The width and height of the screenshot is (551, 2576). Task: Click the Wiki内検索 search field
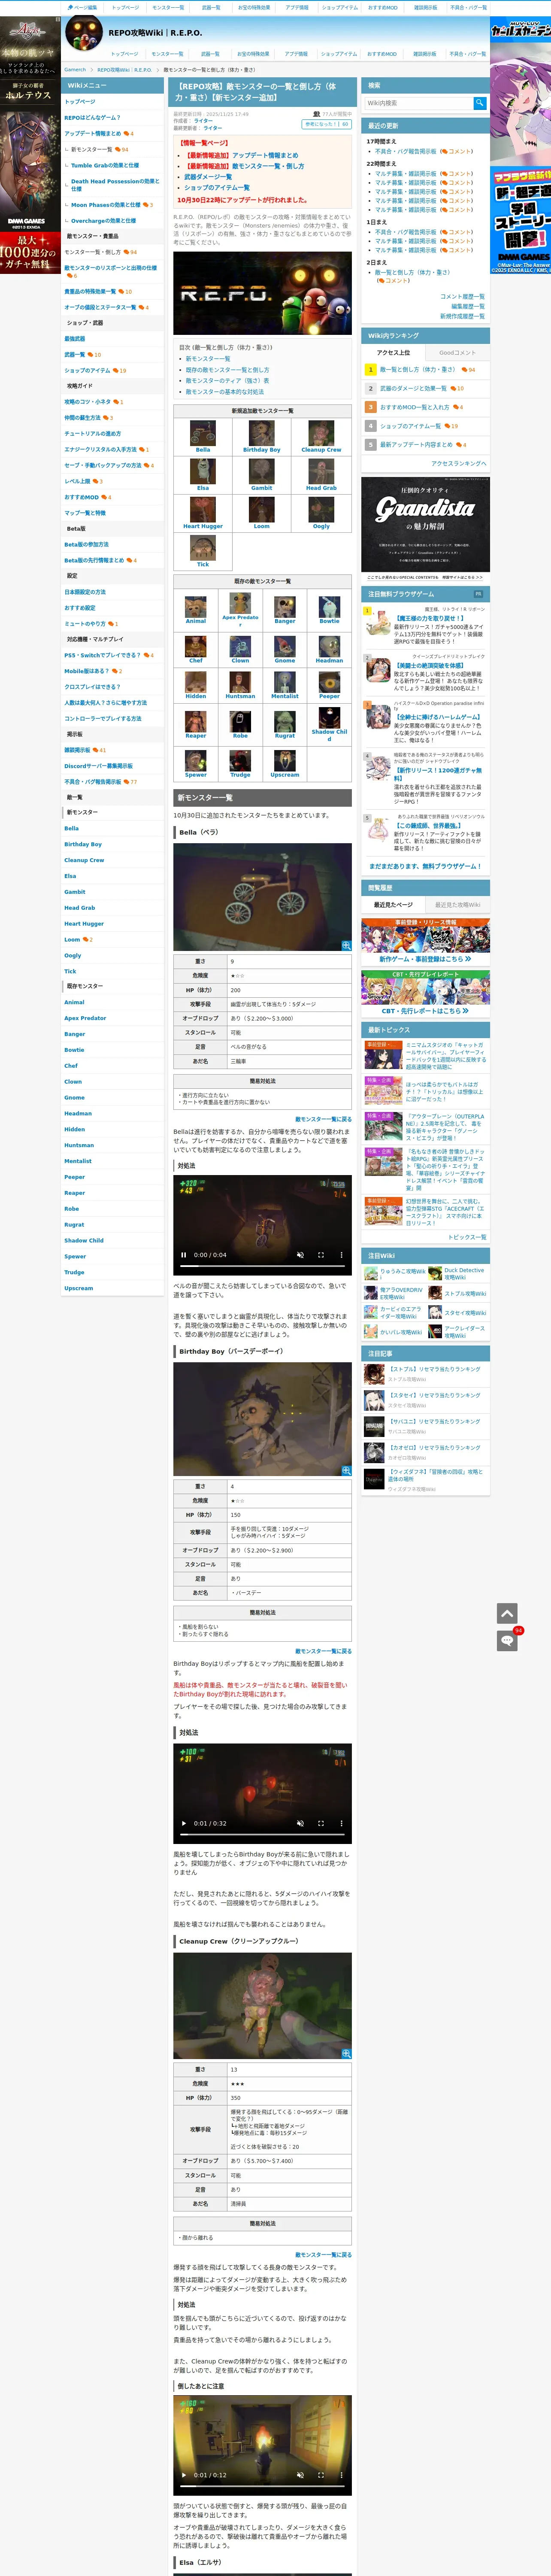tap(418, 103)
